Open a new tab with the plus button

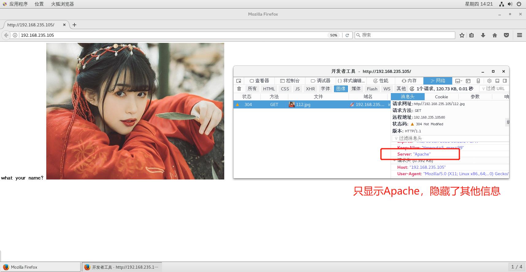pyautogui.click(x=74, y=25)
